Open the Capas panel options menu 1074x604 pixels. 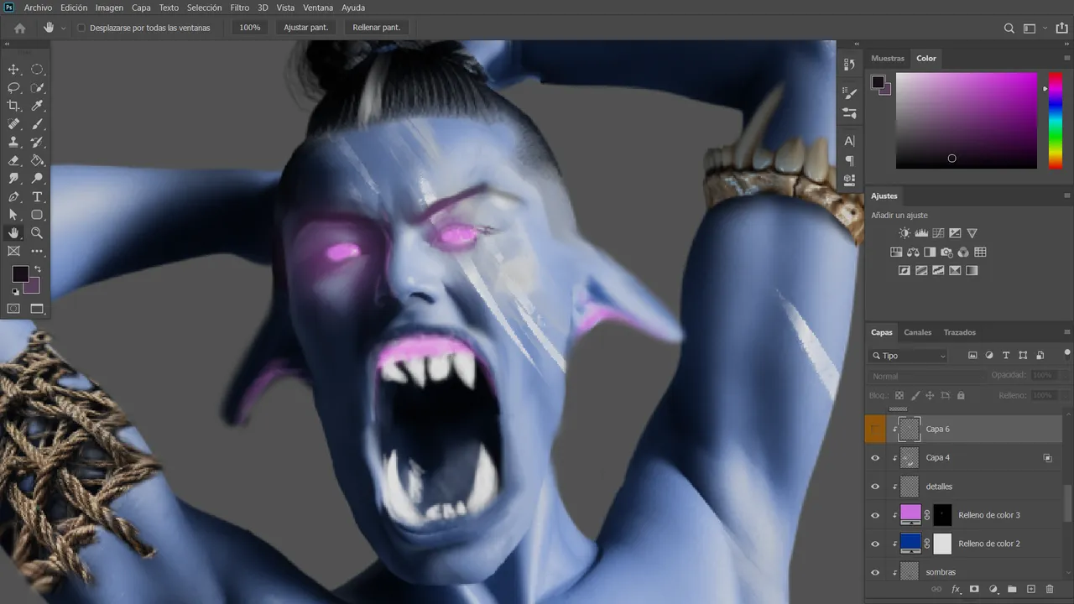click(1066, 332)
